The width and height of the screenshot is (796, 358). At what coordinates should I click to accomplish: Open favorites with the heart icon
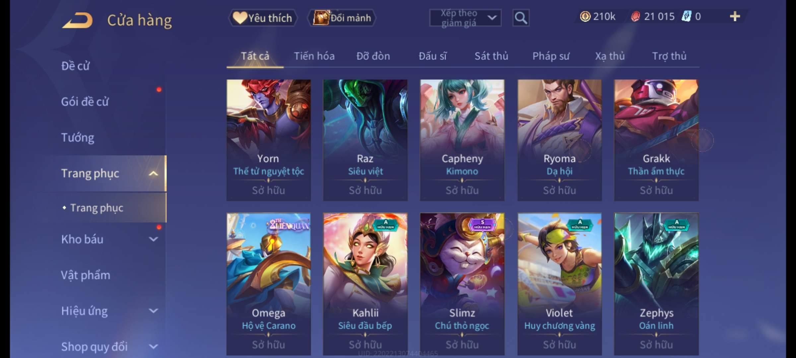click(x=239, y=18)
